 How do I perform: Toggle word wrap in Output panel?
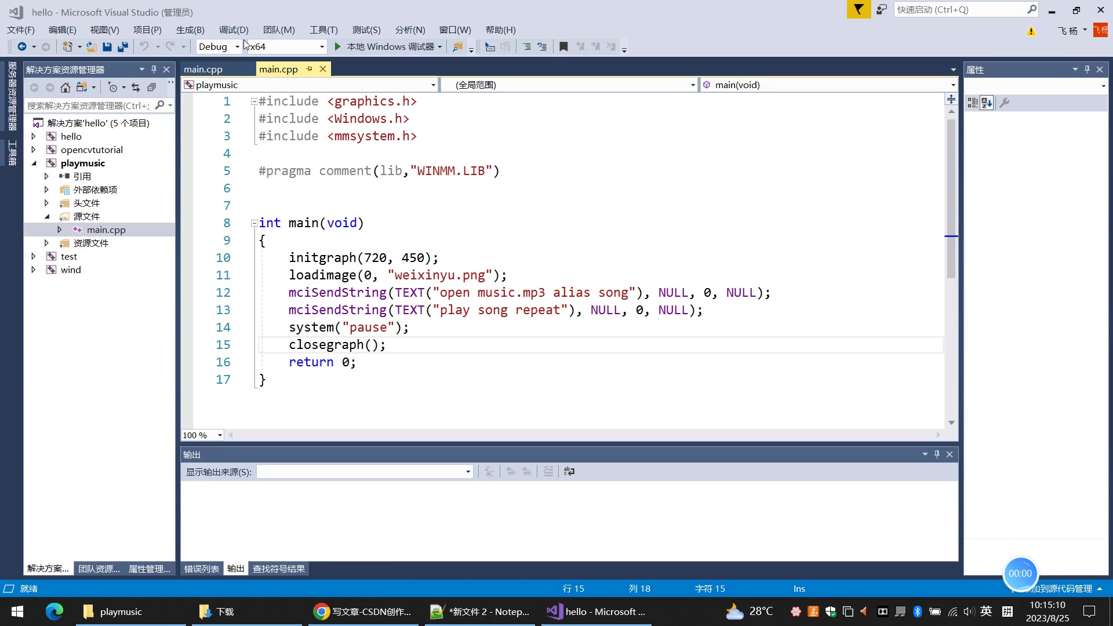tap(569, 472)
